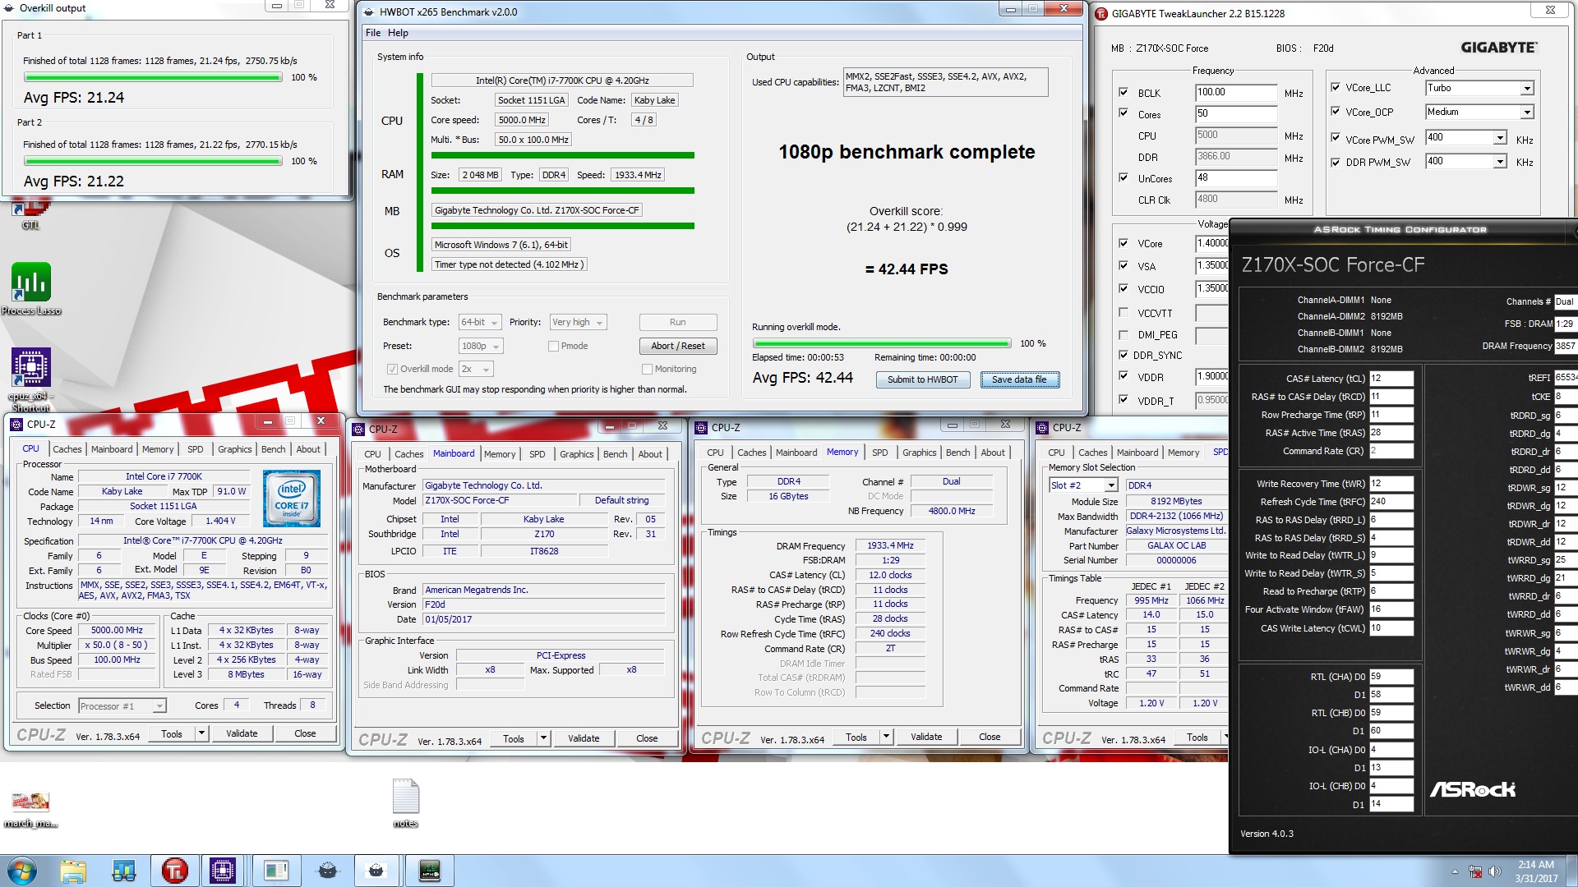
Task: Open Windows Explorer folder from taskbar
Action: point(73,871)
